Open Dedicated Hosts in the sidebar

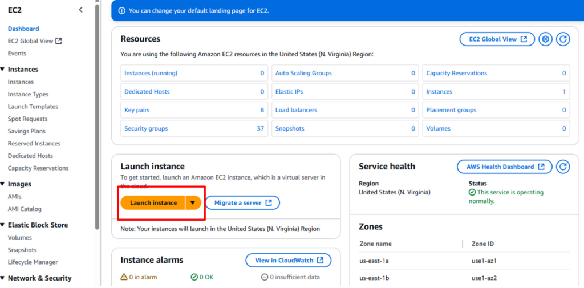[31, 156]
